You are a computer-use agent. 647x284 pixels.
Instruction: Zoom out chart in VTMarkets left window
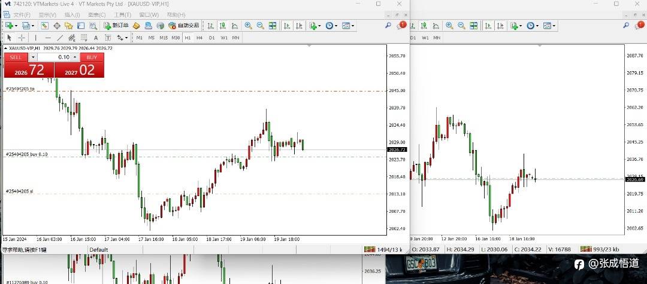coord(261,26)
